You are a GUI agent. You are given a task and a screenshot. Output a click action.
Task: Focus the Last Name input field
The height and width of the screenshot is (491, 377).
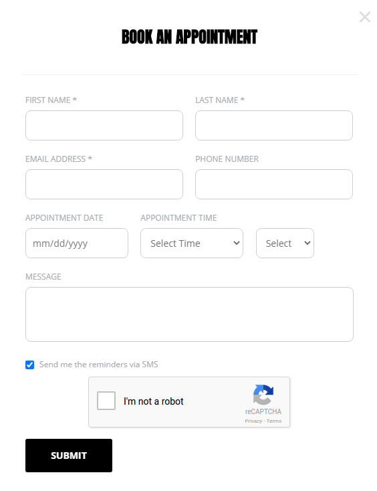274,125
